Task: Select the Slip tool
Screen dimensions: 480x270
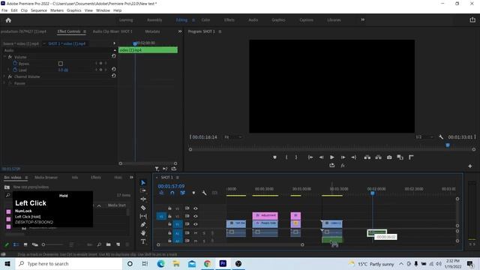Action: 143,216
